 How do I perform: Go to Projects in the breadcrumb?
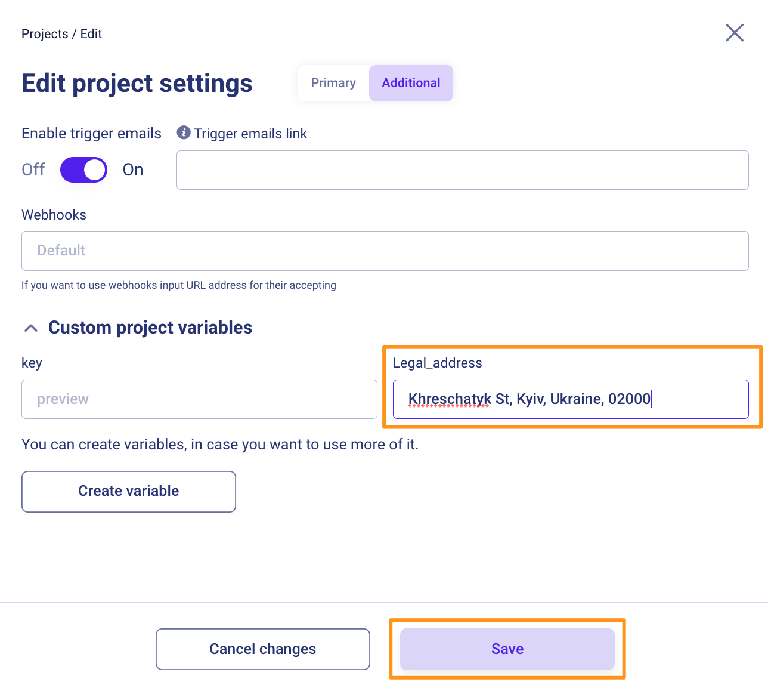point(45,34)
